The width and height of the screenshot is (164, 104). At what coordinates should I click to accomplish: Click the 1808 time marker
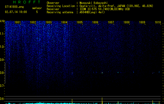coord(126,22)
